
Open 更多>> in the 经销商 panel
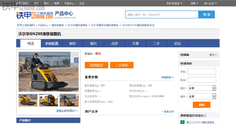click(x=213, y=55)
